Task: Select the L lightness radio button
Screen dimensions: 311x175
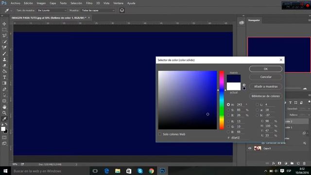Action: [257, 105]
